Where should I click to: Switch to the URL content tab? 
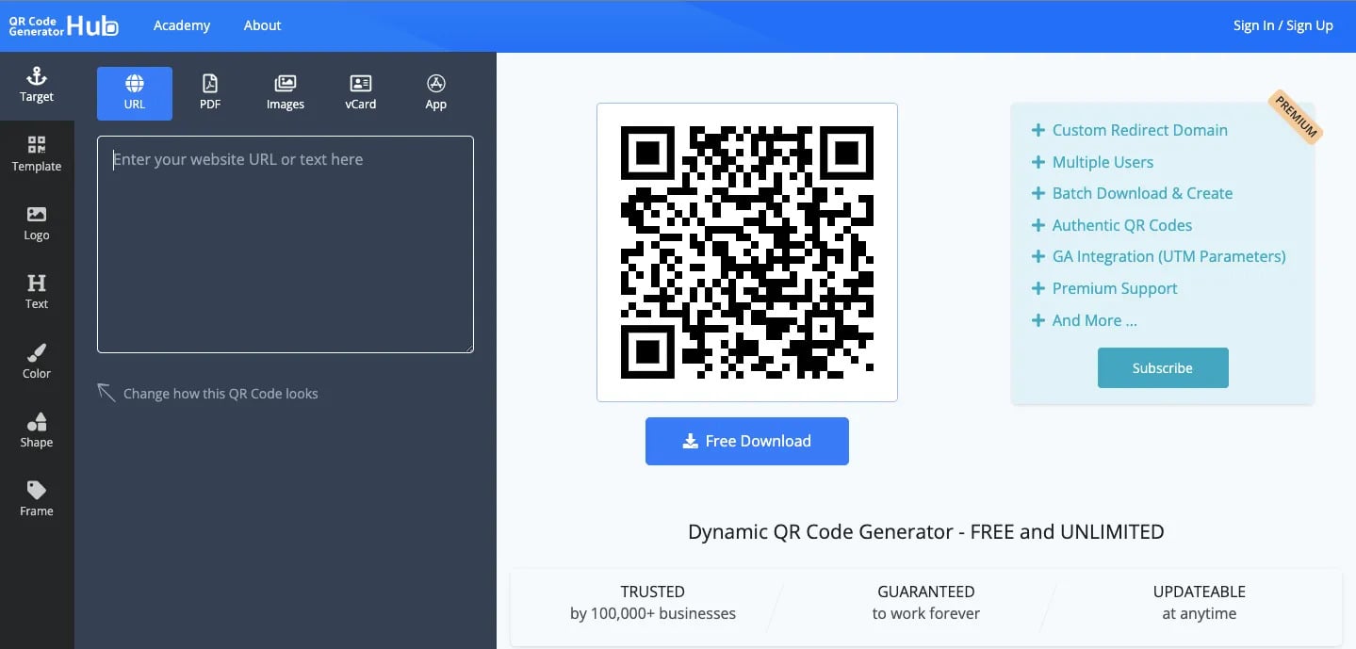[135, 93]
